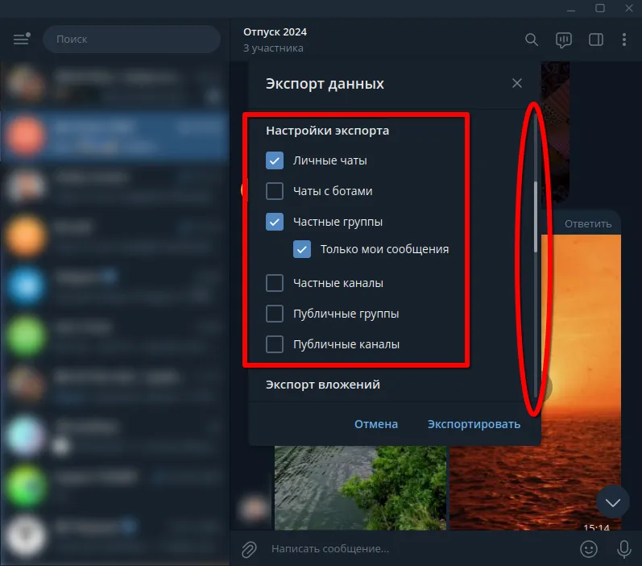Open the hamburger main menu
The width and height of the screenshot is (642, 566).
pos(21,39)
